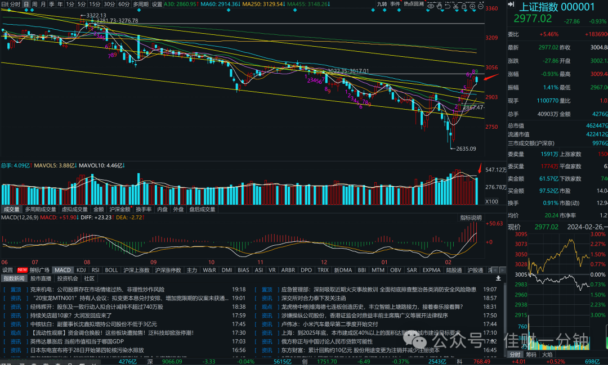Image resolution: width=608 pixels, height=365 pixels.
Task: Switch mini chart to 火焰 tab
Action: pos(547,354)
